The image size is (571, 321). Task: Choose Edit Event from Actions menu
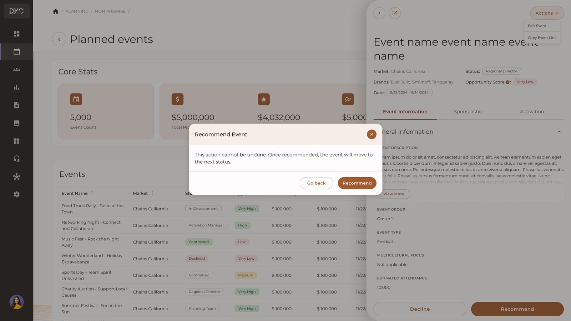542,26
